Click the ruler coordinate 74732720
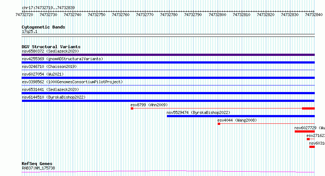325x176 pixels. (x=24, y=15)
